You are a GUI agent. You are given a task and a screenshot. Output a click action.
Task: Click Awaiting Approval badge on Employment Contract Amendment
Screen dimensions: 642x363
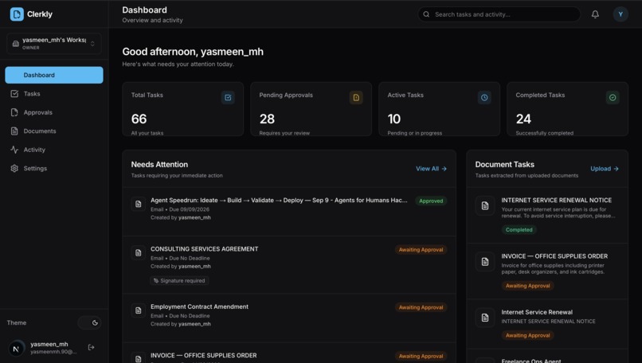point(421,307)
